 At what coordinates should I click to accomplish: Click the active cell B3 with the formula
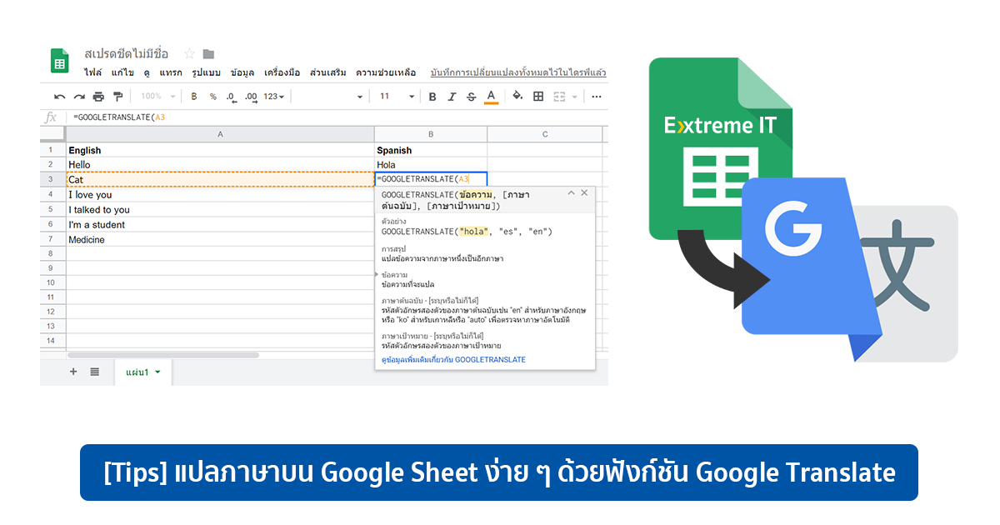click(431, 179)
